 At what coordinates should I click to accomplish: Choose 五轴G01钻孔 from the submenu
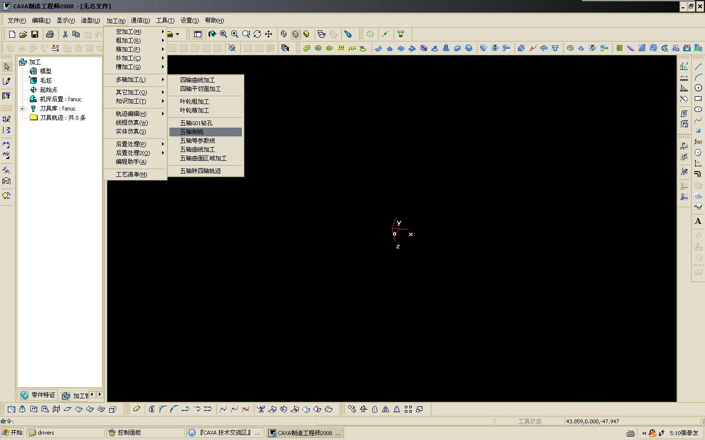point(206,123)
